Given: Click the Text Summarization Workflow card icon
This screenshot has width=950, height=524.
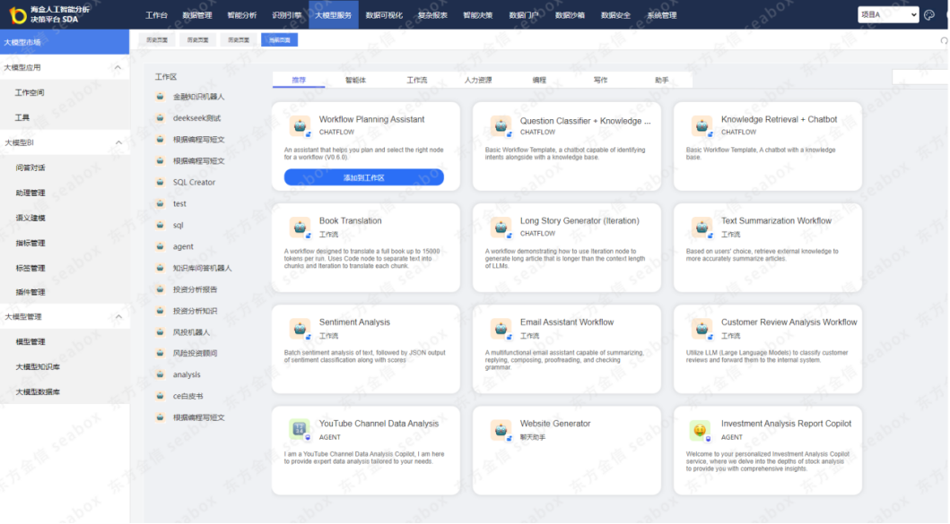Looking at the screenshot, I should (x=702, y=228).
